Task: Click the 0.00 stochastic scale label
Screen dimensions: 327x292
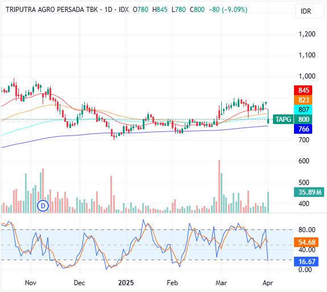Action: click(x=305, y=269)
